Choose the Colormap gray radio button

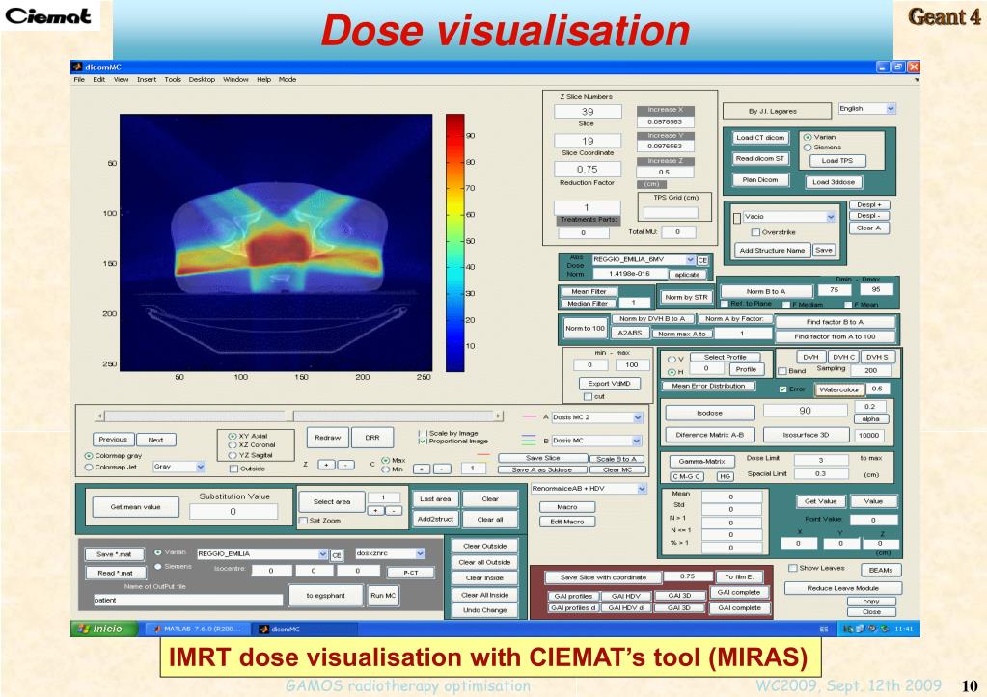89,455
